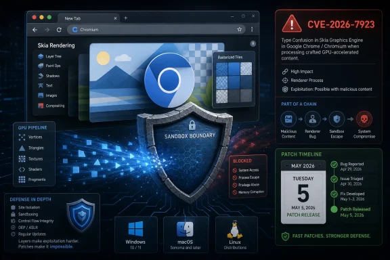
Task: Click PATCH RELEASE label on calendar
Action: (x=303, y=215)
